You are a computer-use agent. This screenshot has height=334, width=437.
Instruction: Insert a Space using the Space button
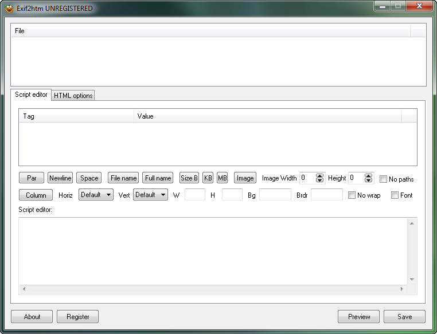(89, 178)
